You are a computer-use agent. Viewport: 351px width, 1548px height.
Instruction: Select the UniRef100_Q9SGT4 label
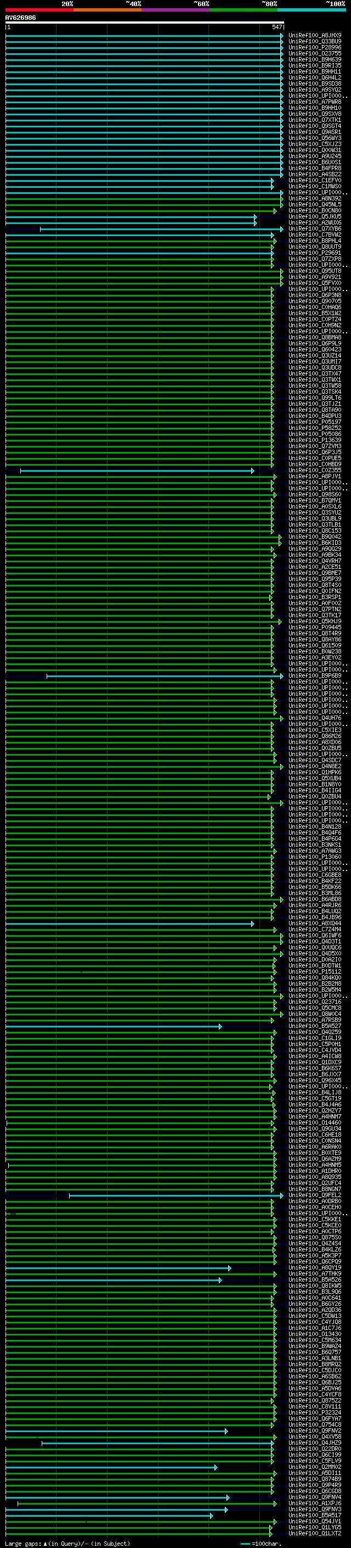coord(315,126)
